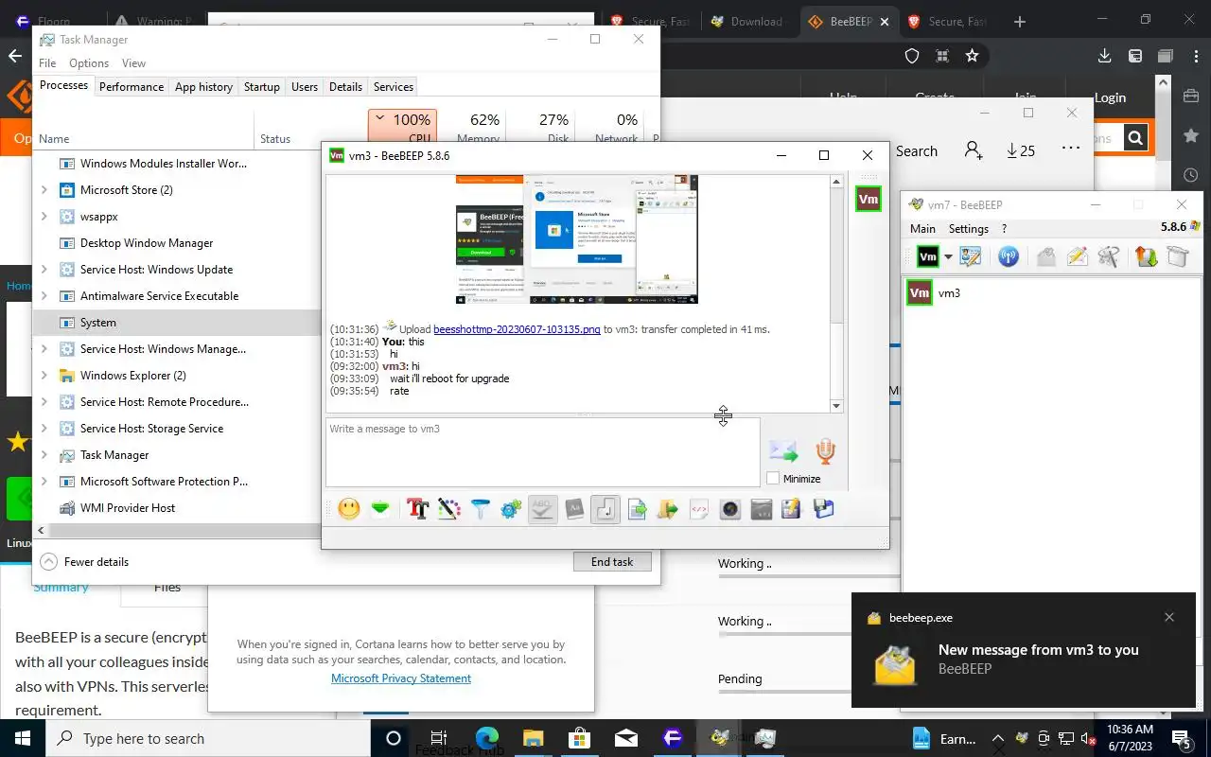This screenshot has width=1211, height=757.
Task: Open the ? help menu in vm7 BeeBEEP
Action: (x=1004, y=228)
